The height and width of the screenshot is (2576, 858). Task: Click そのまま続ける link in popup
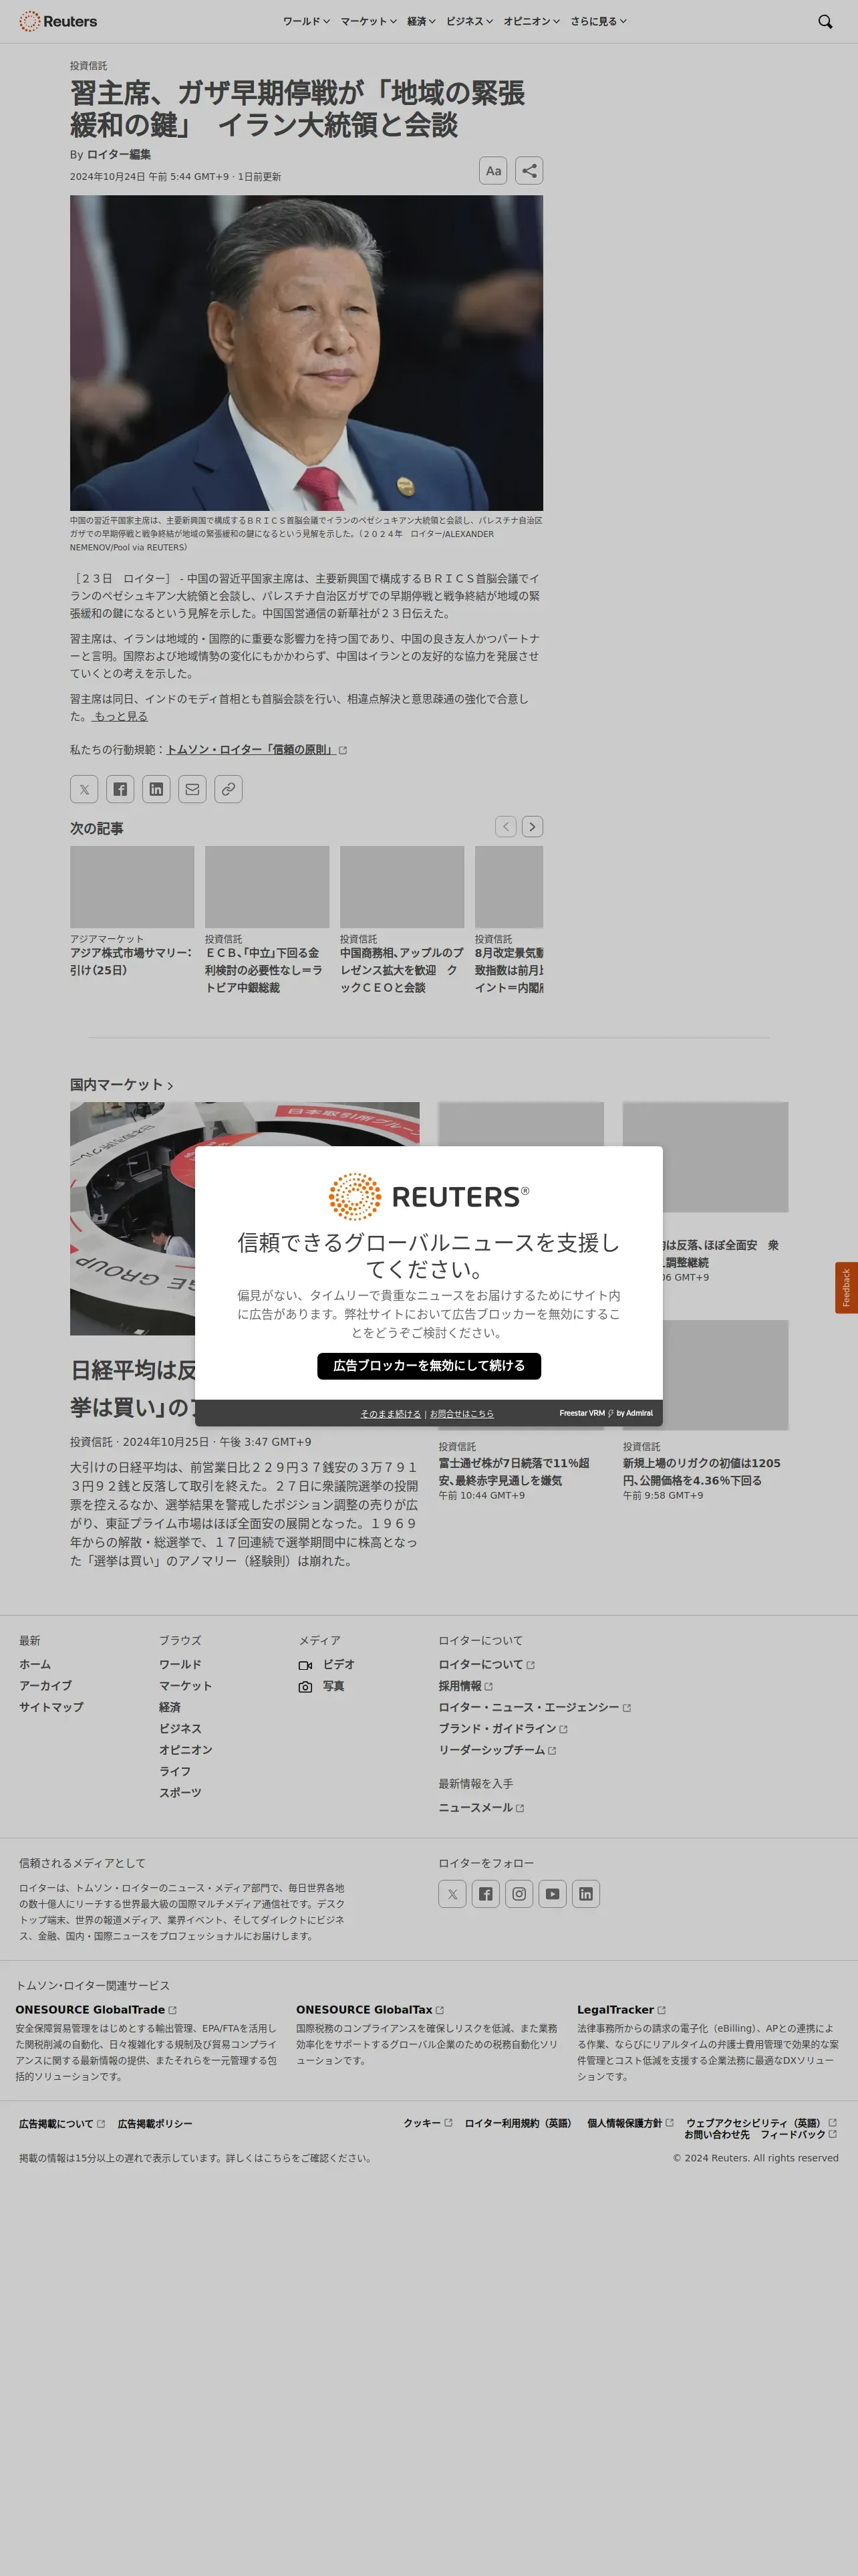[x=390, y=1413]
